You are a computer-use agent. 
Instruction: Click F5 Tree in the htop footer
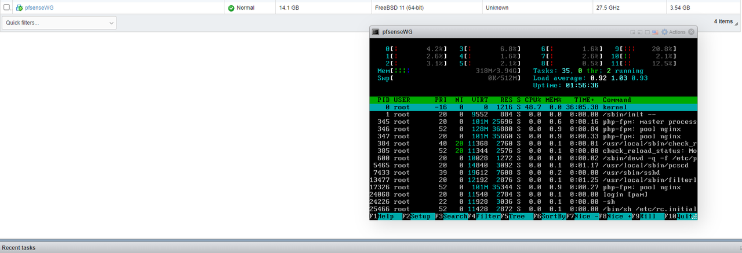click(517, 216)
